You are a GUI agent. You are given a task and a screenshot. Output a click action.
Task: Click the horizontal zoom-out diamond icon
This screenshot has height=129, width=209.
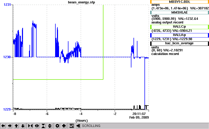(37, 126)
